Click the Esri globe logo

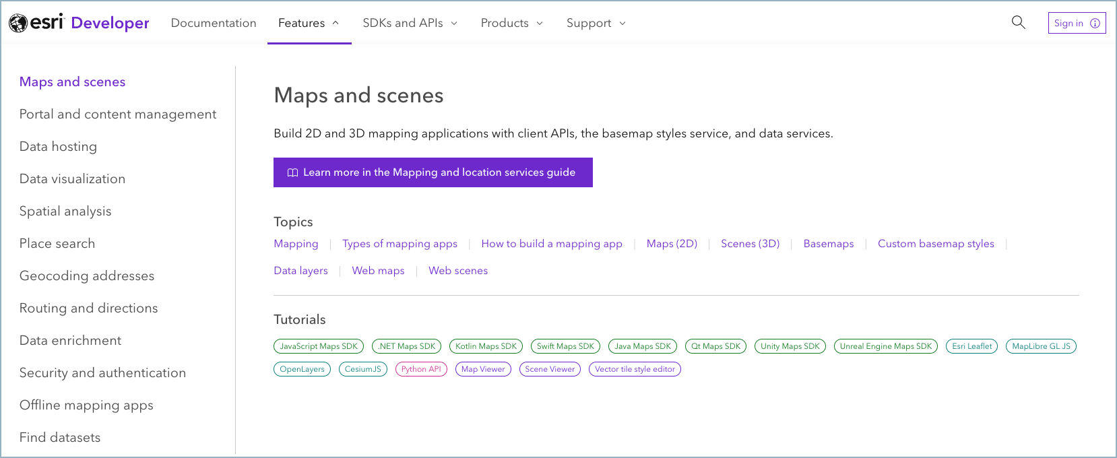click(x=18, y=23)
